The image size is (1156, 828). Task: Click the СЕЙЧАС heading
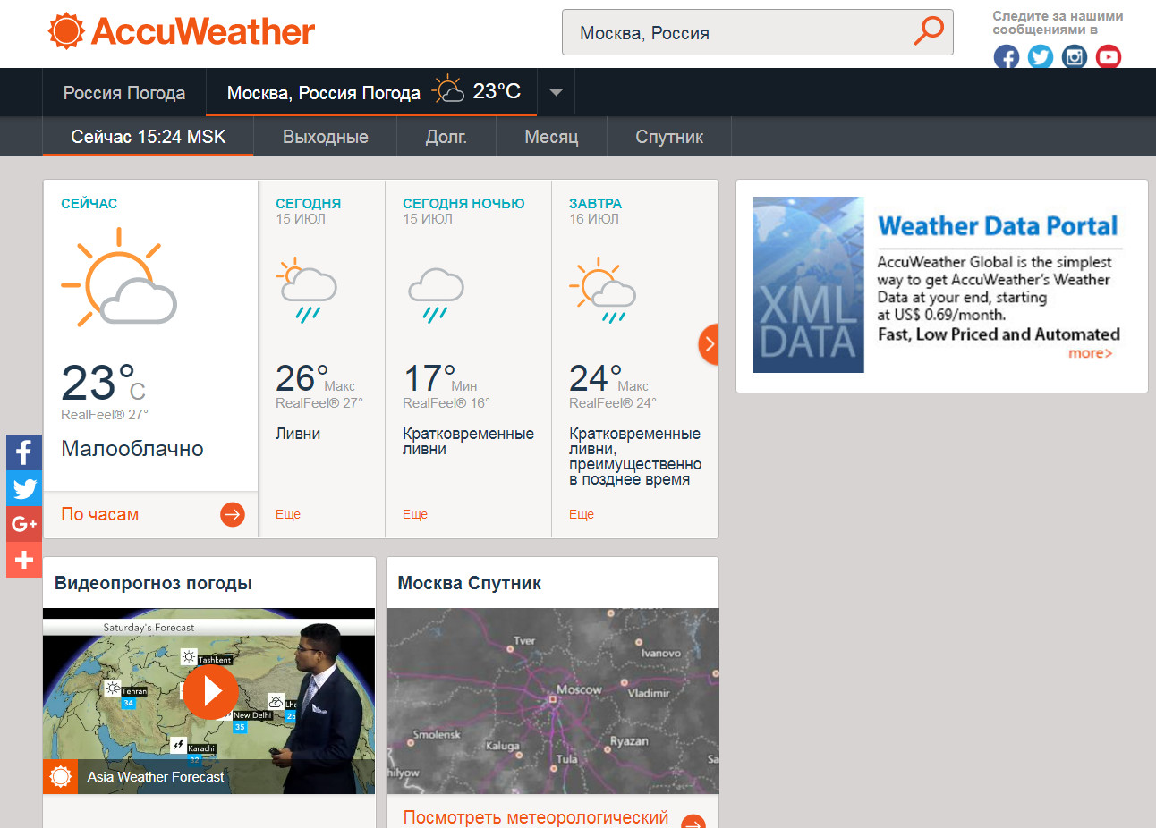[89, 204]
